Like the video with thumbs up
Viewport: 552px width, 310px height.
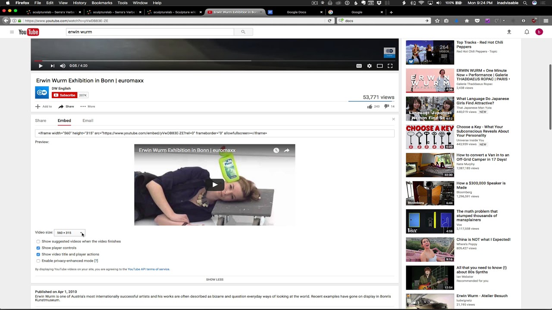tap(370, 106)
